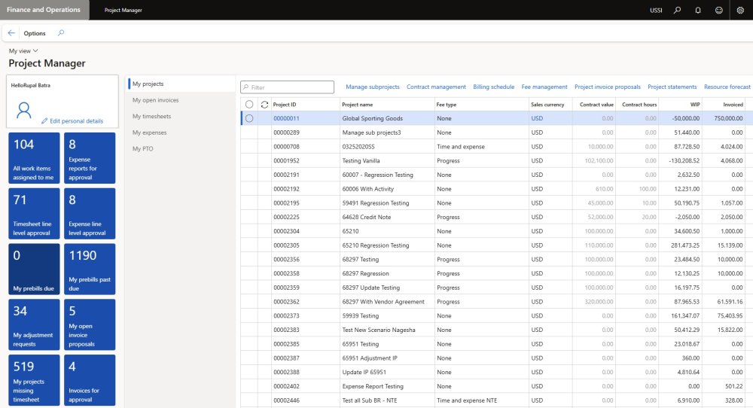Click the grid Filter input field
The width and height of the screenshot is (753, 408).
291,87
